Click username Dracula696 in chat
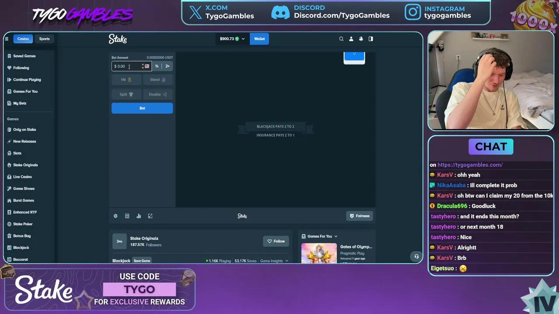The height and width of the screenshot is (314, 559). (x=452, y=206)
